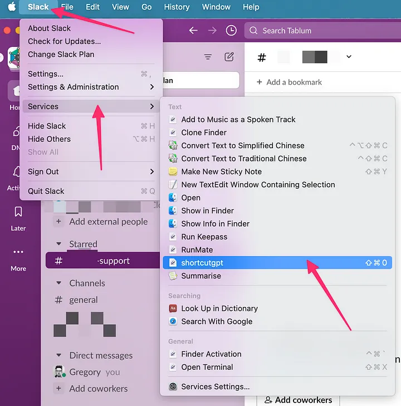401x406 pixels.
Task: Collapse the Direct messages section triangle
Action: [59, 355]
